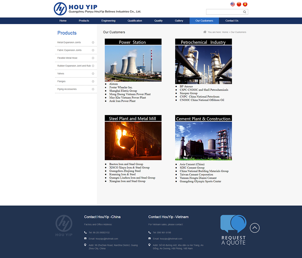
Task: Click the Vietnam telephone icon in footer
Action: (149, 233)
